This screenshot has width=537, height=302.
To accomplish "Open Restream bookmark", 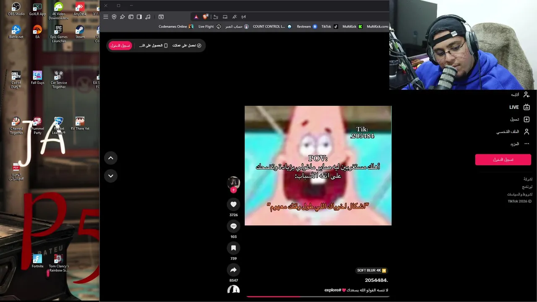I will pos(307,26).
